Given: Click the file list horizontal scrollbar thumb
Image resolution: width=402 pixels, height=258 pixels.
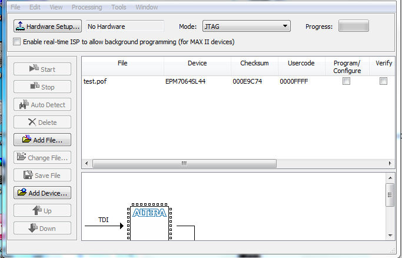Looking at the screenshot, I should coord(184,163).
